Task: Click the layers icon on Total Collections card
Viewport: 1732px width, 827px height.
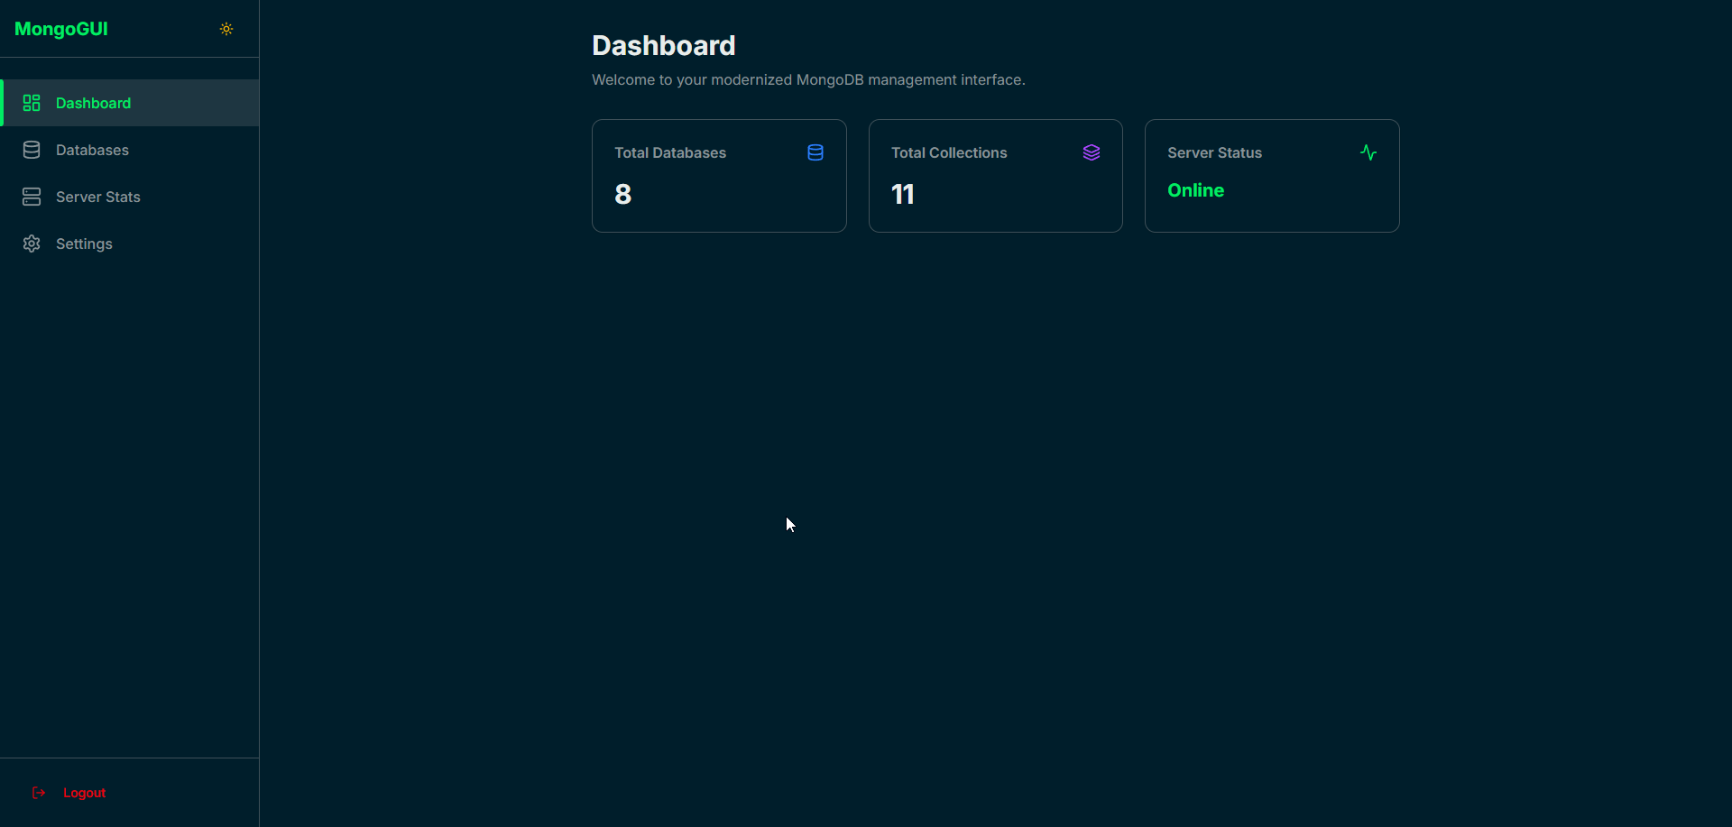Action: (1092, 152)
